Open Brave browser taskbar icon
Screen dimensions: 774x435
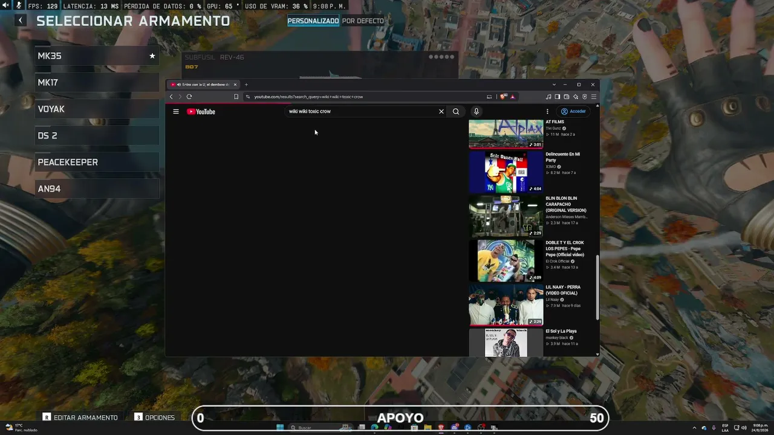pos(441,428)
